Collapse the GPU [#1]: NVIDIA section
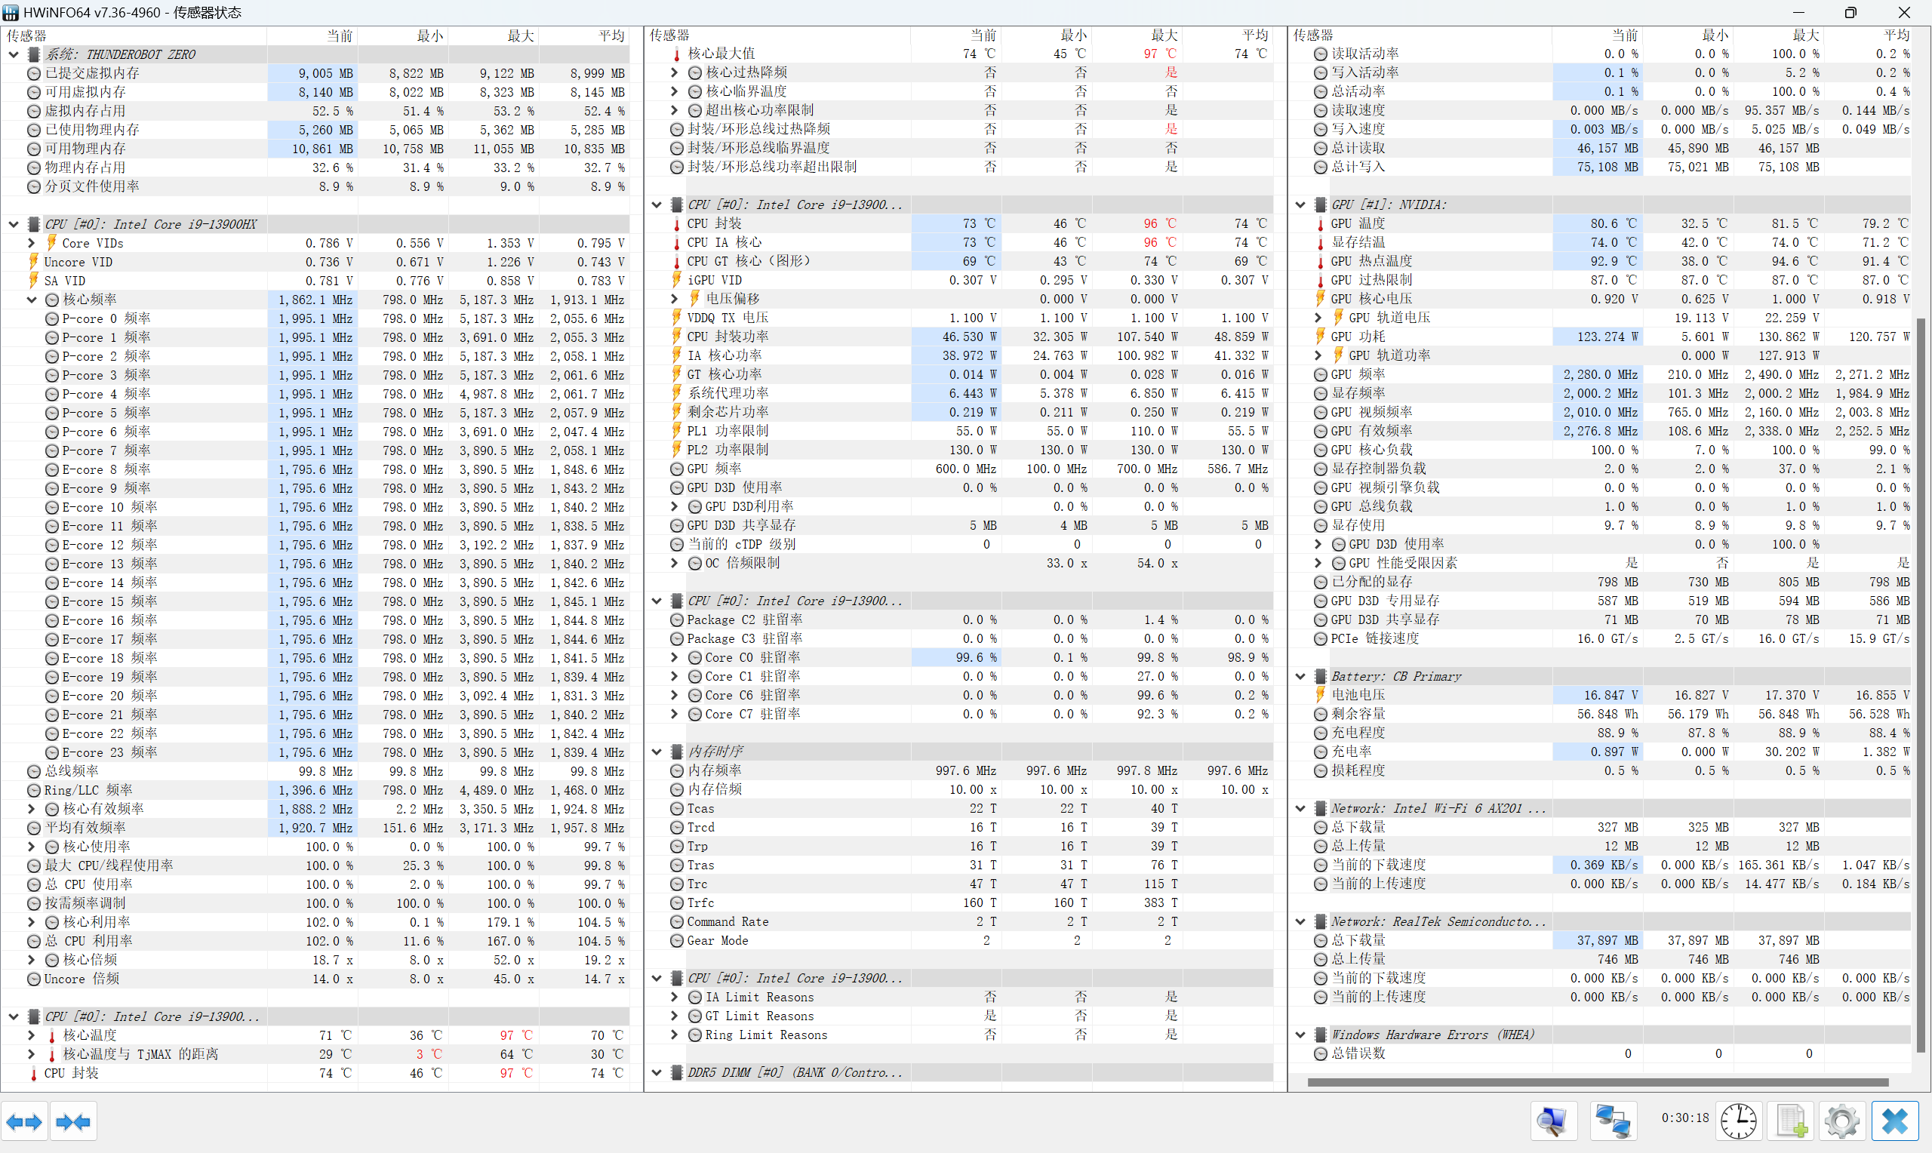1932x1153 pixels. [x=1300, y=205]
